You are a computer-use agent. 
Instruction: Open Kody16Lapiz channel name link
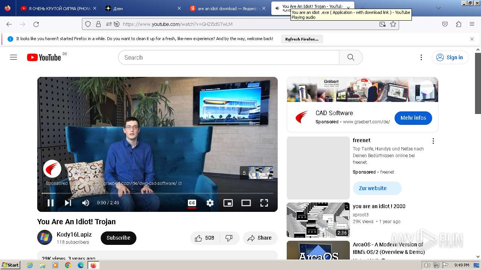(74, 234)
